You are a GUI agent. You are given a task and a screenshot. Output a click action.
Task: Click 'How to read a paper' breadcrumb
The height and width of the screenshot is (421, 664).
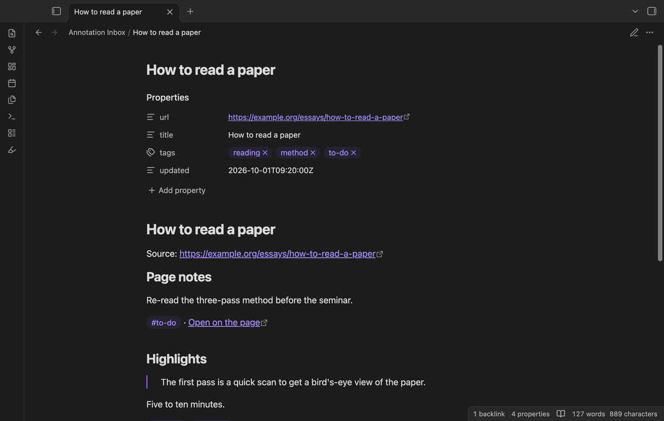(167, 32)
